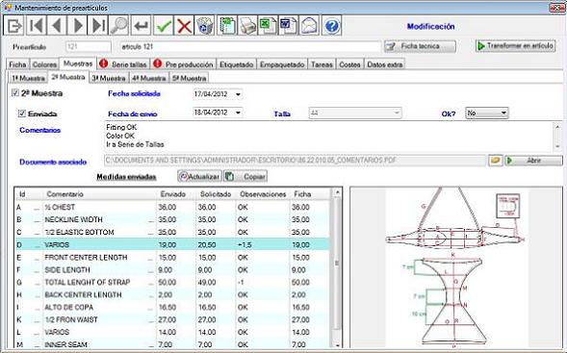567x353 pixels.
Task: Select the '1/2 ELASTIC BOTTOM' row
Action: tap(172, 233)
